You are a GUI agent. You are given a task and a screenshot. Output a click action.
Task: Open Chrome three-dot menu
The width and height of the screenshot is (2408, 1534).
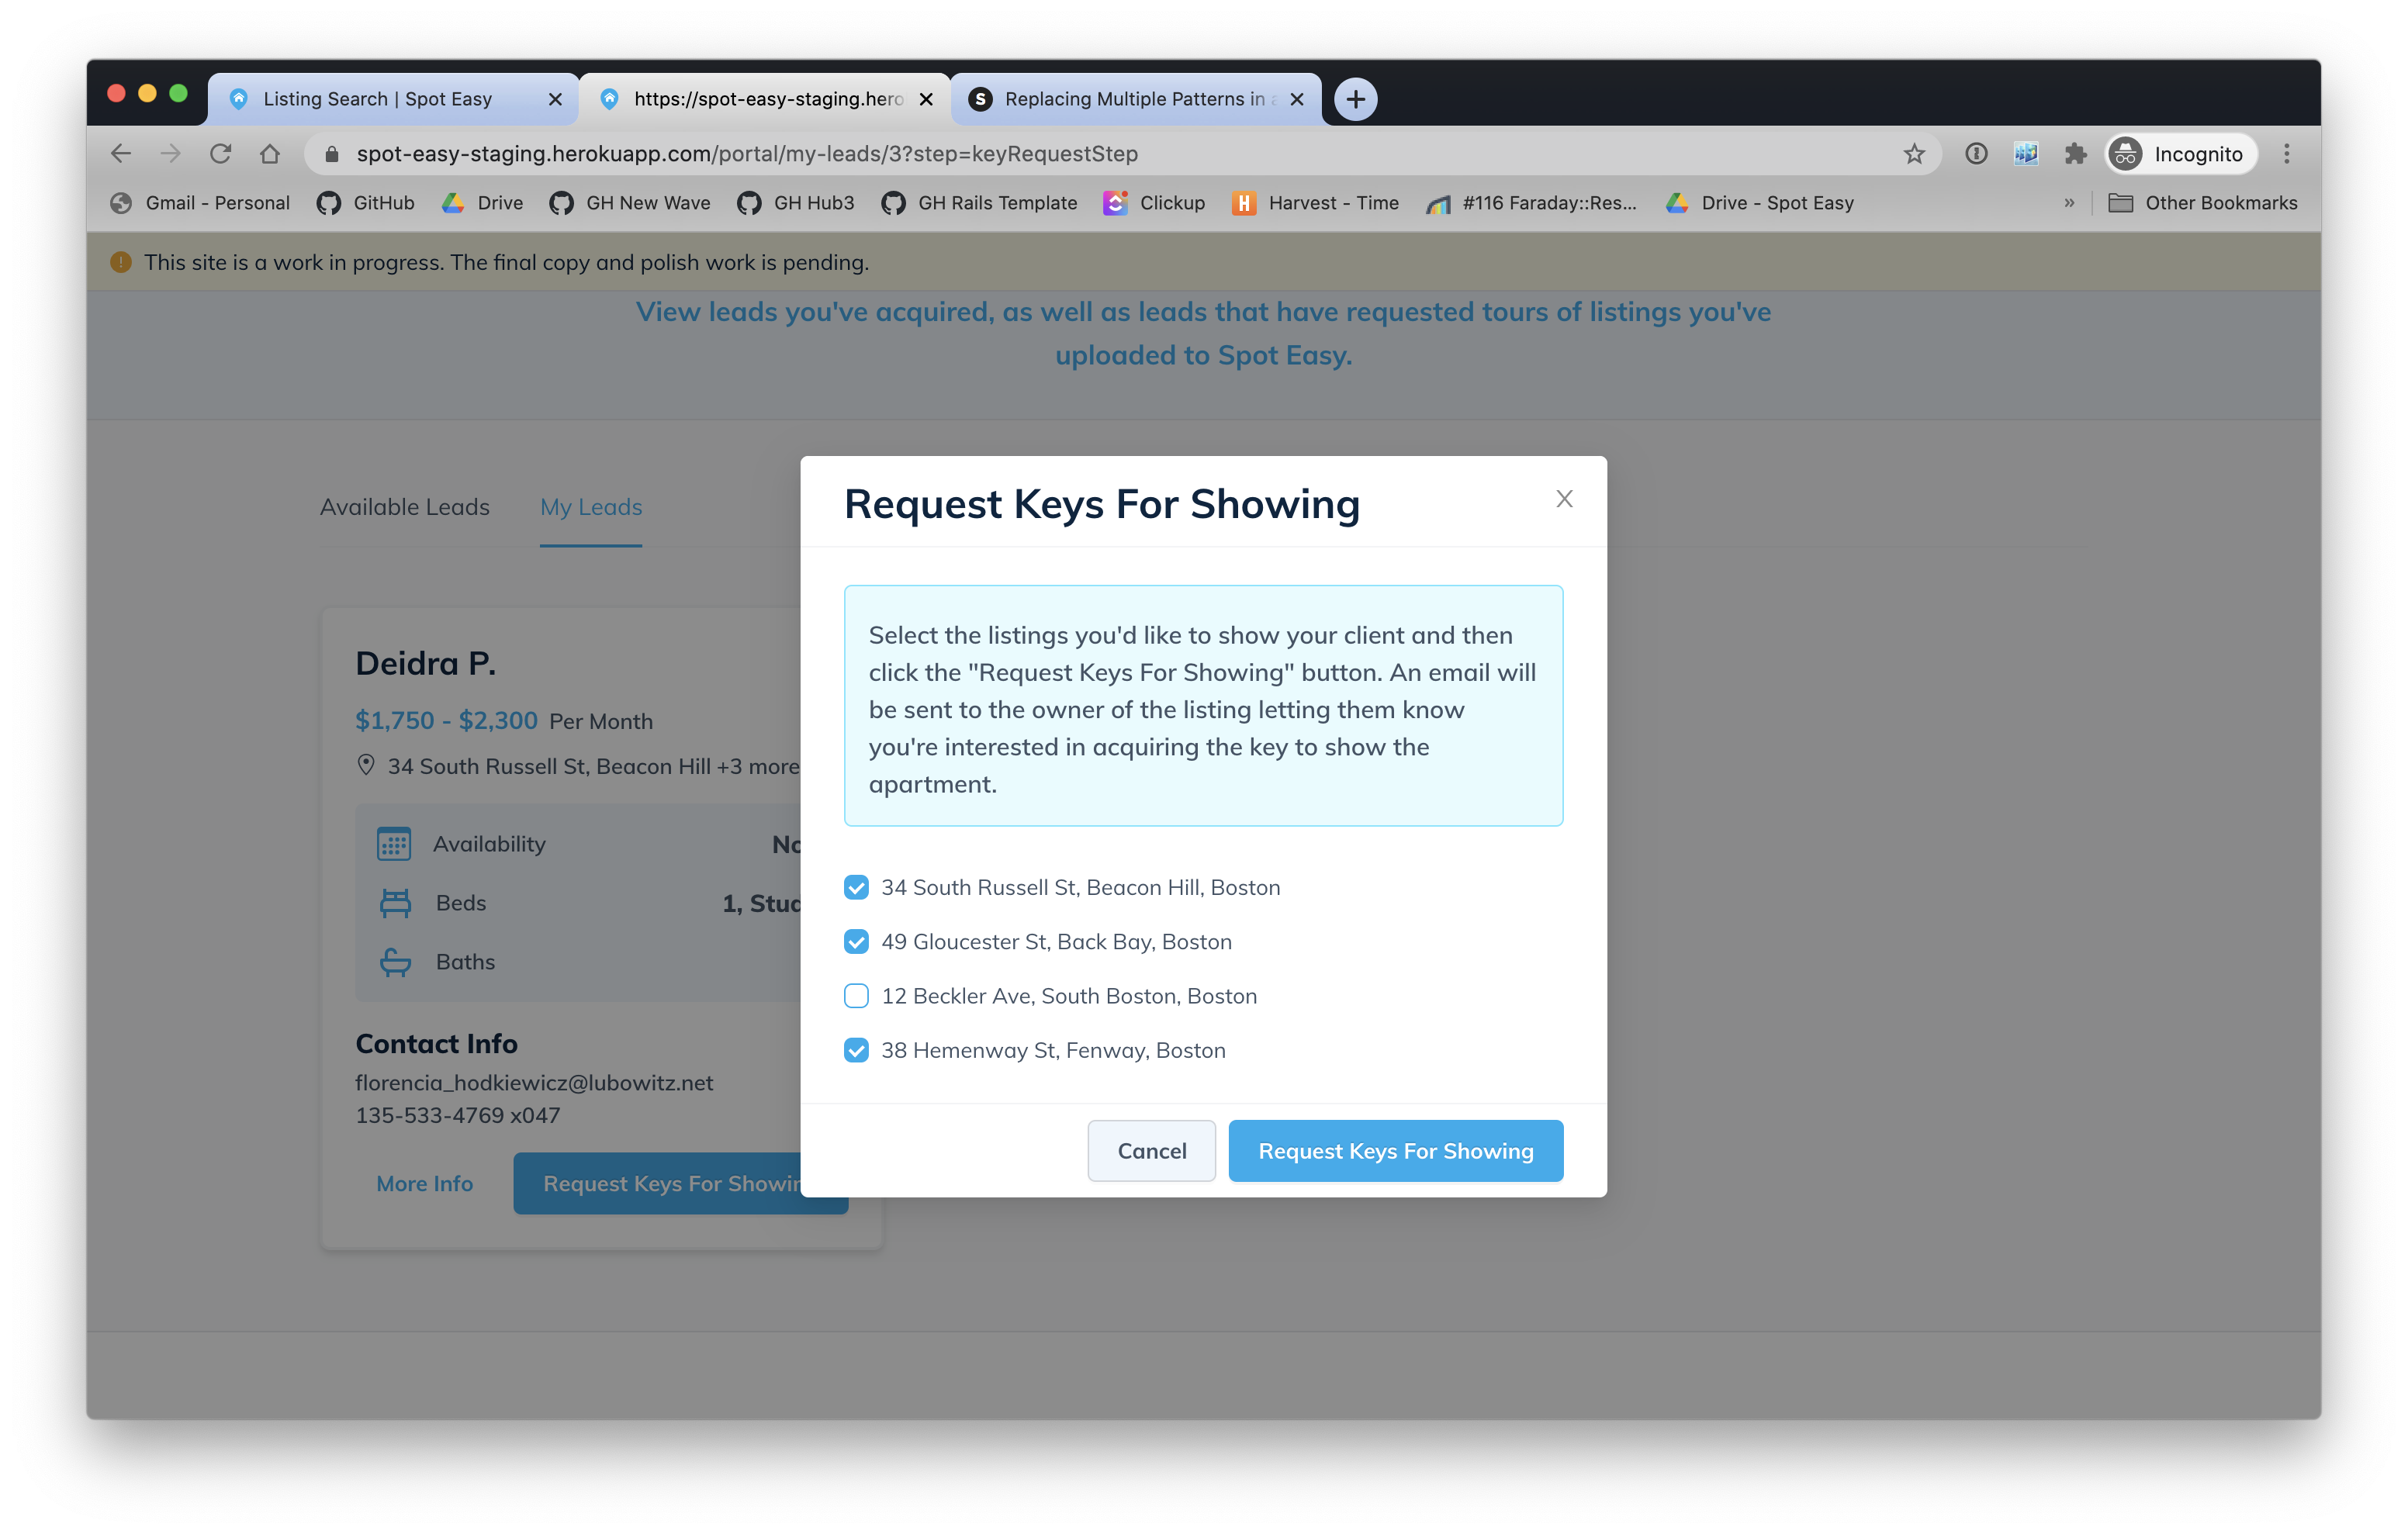click(x=2286, y=154)
